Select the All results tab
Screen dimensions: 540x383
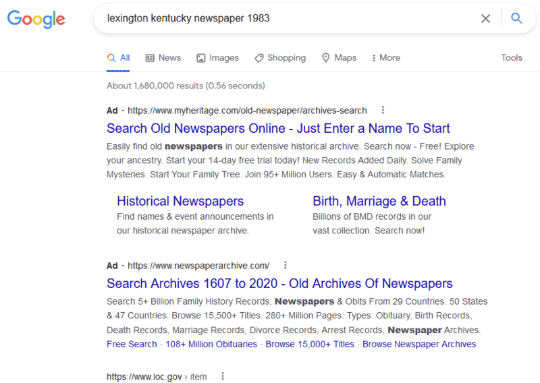119,58
